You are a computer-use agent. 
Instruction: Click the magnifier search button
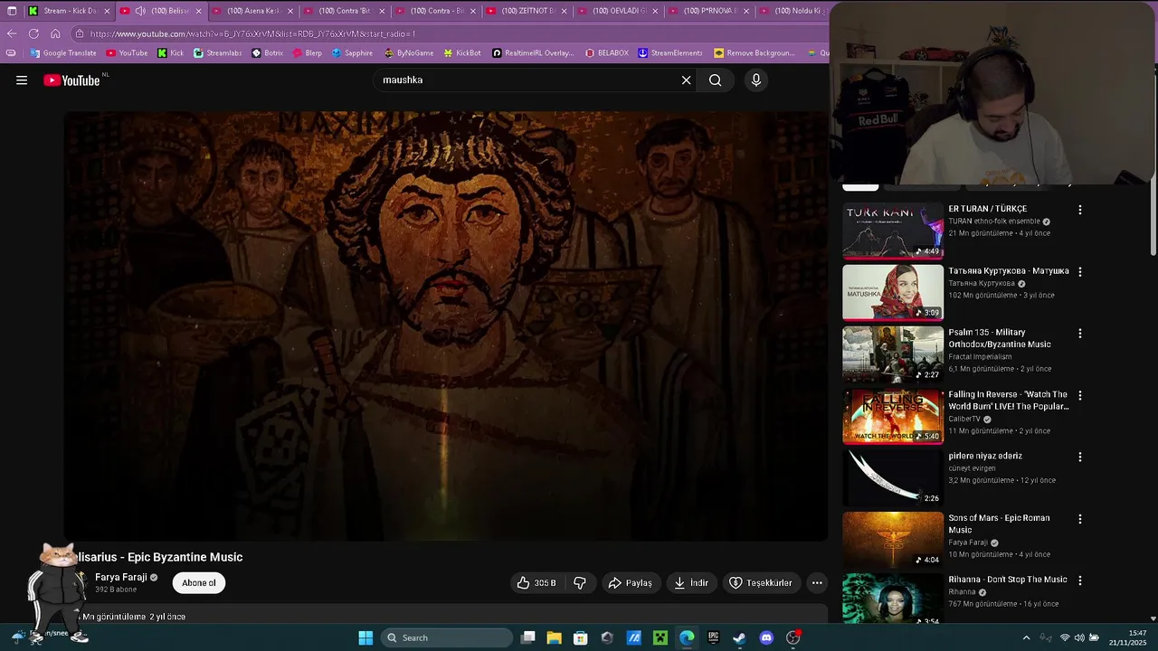715,80
